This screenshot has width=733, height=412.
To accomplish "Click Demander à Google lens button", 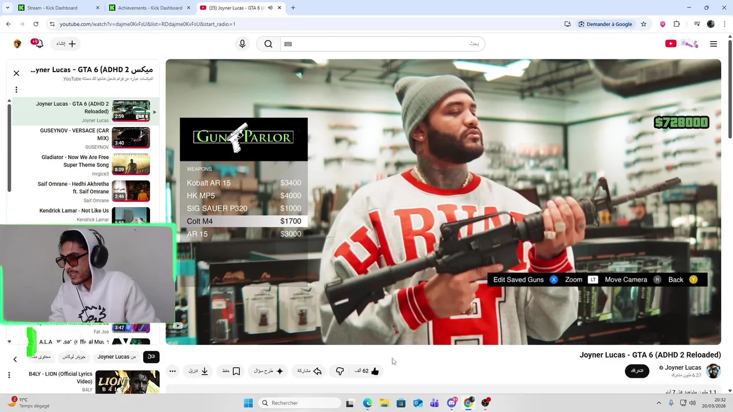I will pyautogui.click(x=605, y=24).
